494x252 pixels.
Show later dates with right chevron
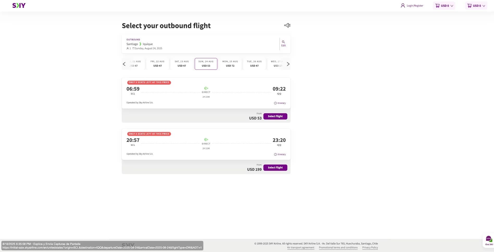288,64
